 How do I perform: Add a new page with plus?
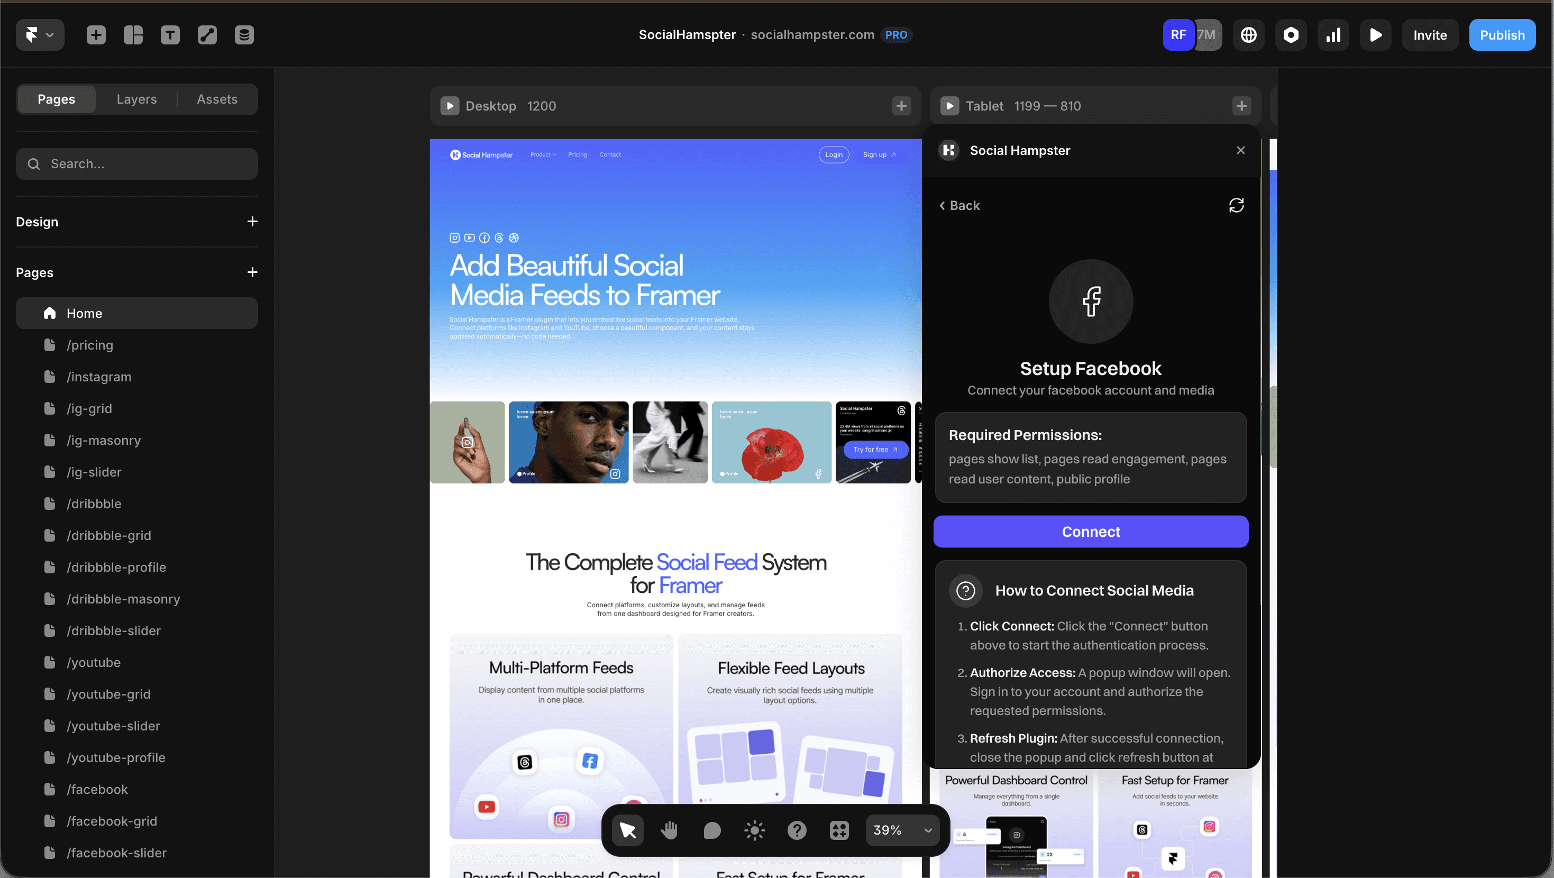pyautogui.click(x=252, y=272)
